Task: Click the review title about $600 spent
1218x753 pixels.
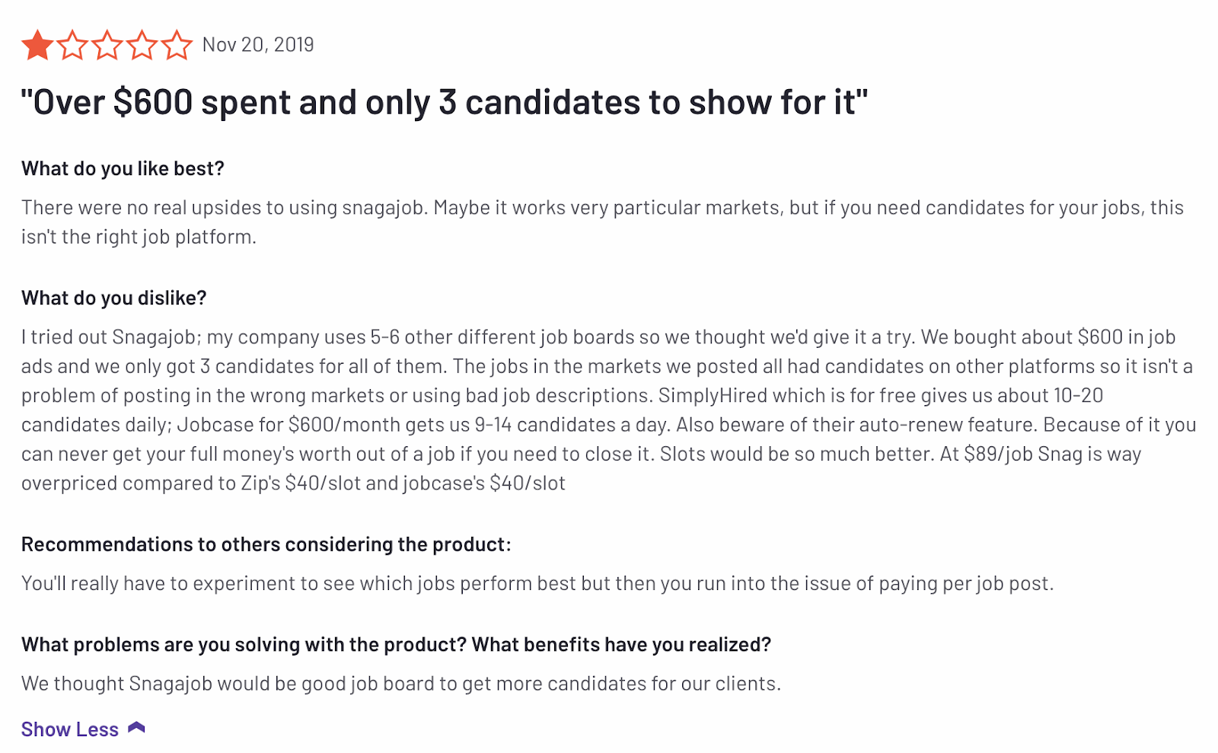Action: (445, 102)
